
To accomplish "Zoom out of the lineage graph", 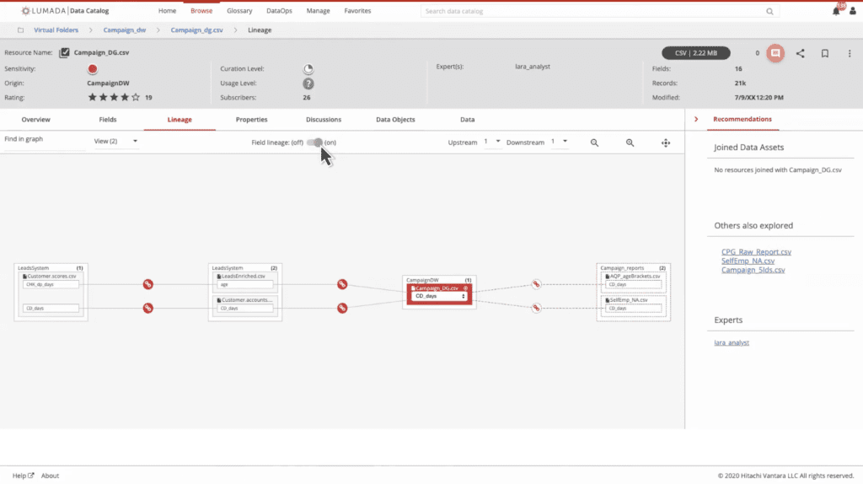I will (x=594, y=143).
